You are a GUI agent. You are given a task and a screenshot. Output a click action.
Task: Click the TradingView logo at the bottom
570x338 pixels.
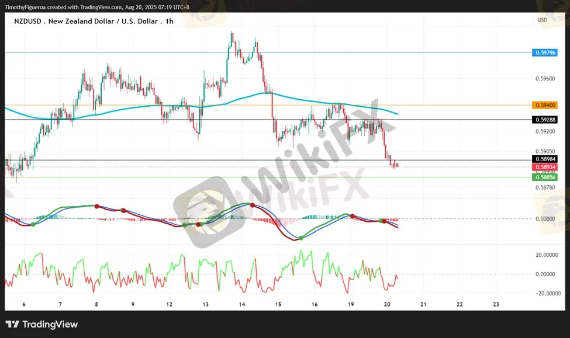tap(42, 324)
